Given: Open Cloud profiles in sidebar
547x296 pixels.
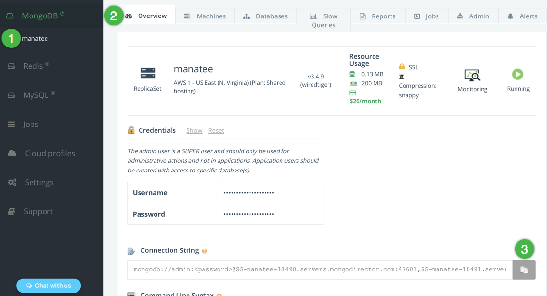Looking at the screenshot, I should [49, 153].
